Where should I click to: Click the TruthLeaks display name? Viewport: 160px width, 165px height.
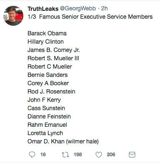coord(43,9)
